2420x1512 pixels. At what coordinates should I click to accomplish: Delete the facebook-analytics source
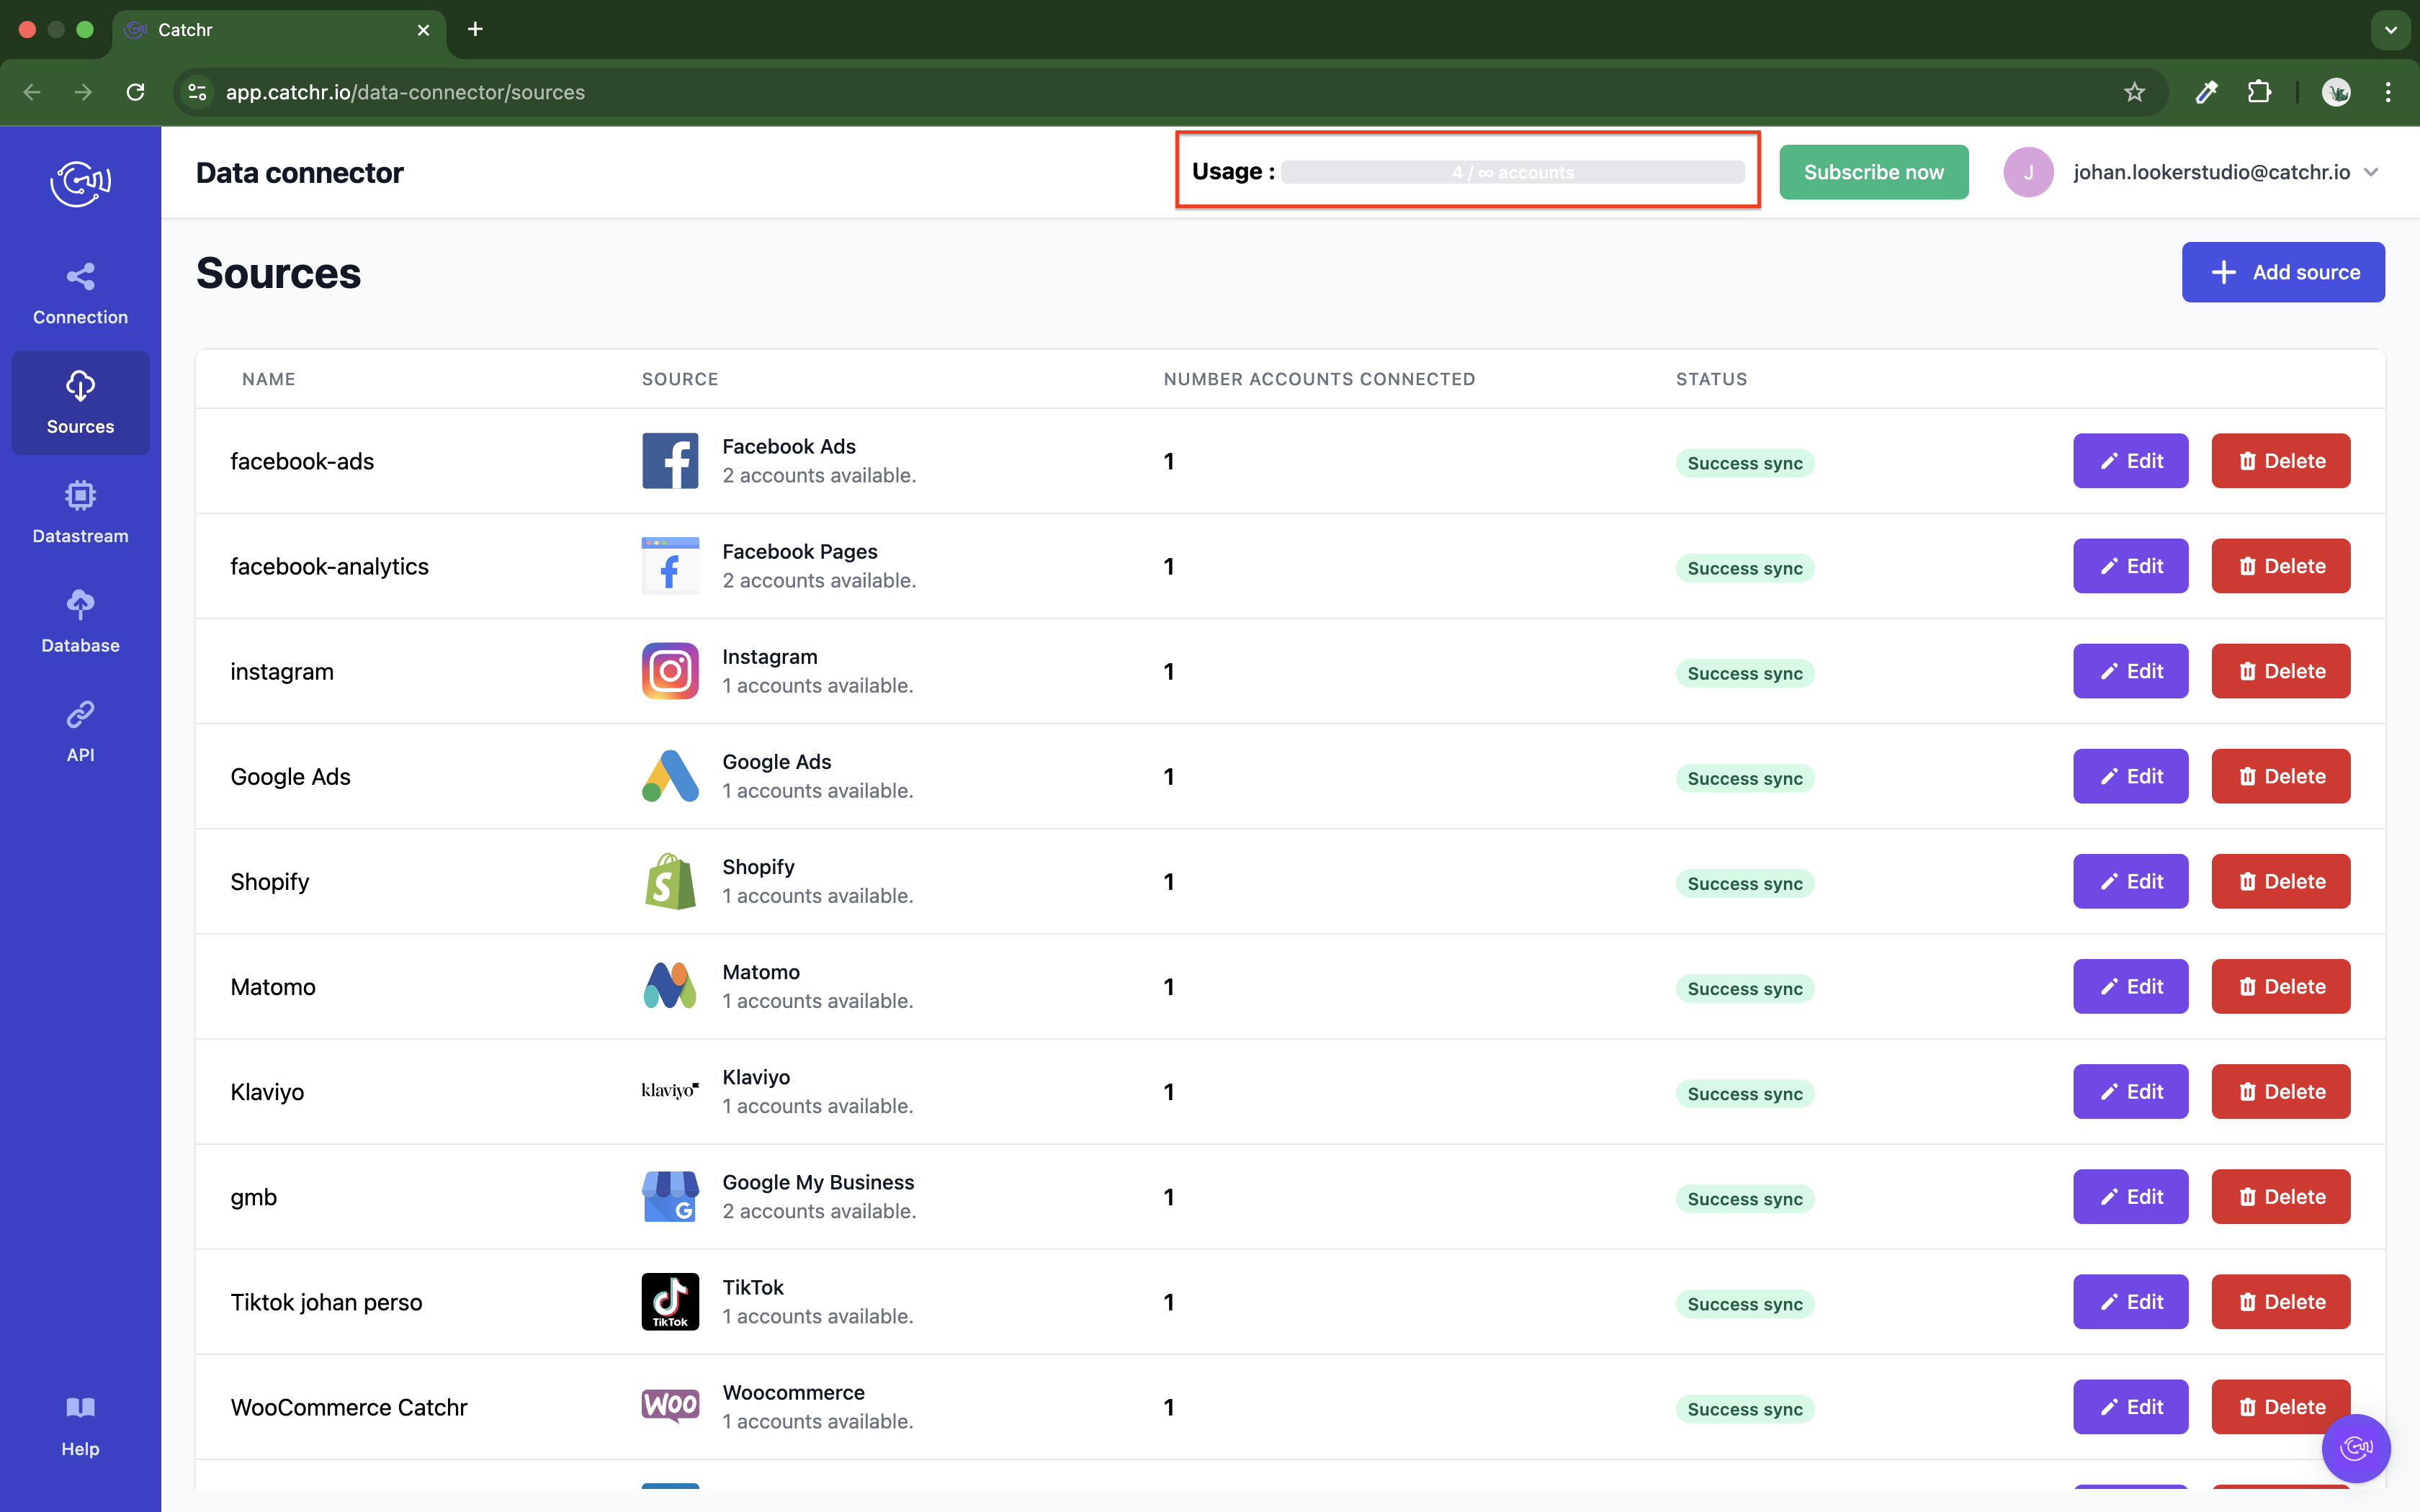click(x=2280, y=566)
